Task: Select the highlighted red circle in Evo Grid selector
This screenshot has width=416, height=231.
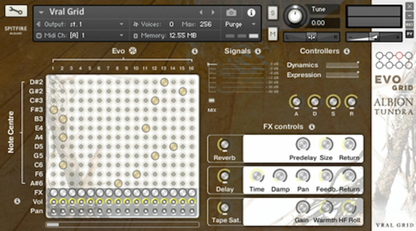Action: coord(399,55)
